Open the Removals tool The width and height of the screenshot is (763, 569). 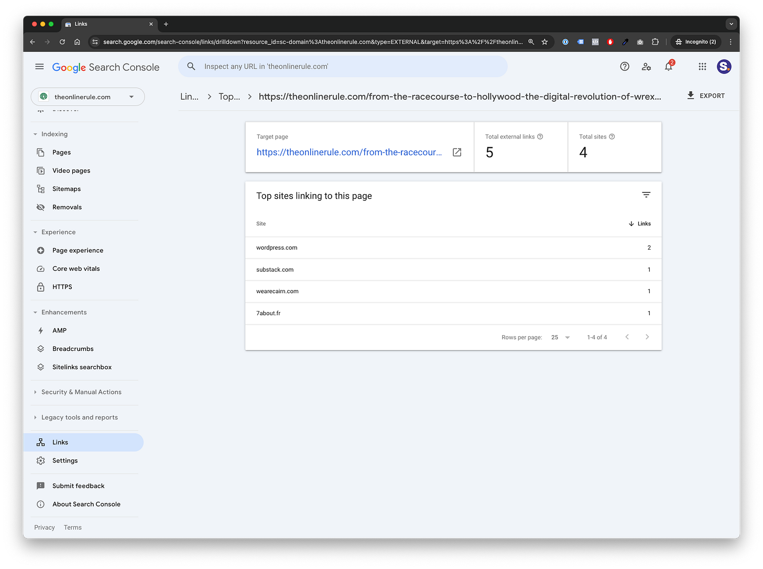click(67, 208)
